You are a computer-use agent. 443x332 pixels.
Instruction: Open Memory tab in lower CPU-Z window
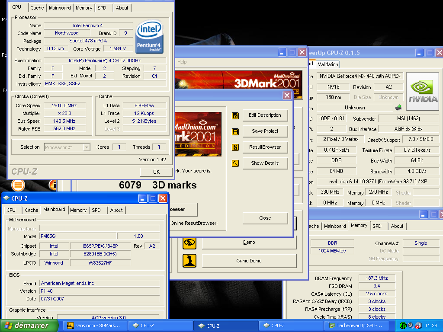(x=78, y=210)
